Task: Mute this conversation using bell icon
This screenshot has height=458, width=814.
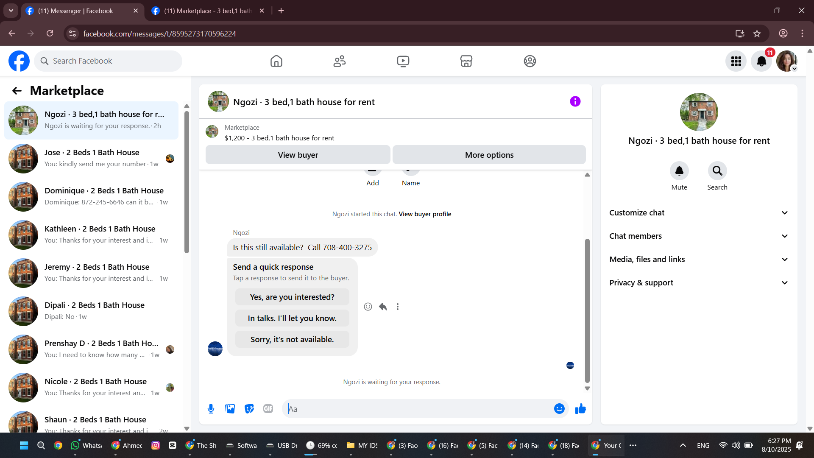Action: click(679, 171)
